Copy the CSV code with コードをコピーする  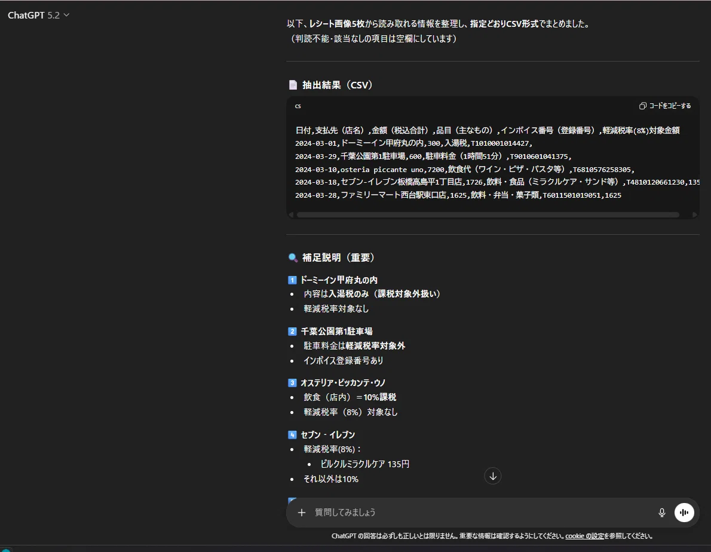click(x=665, y=106)
